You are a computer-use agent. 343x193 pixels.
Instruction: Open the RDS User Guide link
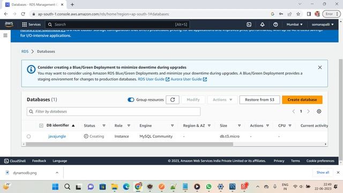coord(154,79)
